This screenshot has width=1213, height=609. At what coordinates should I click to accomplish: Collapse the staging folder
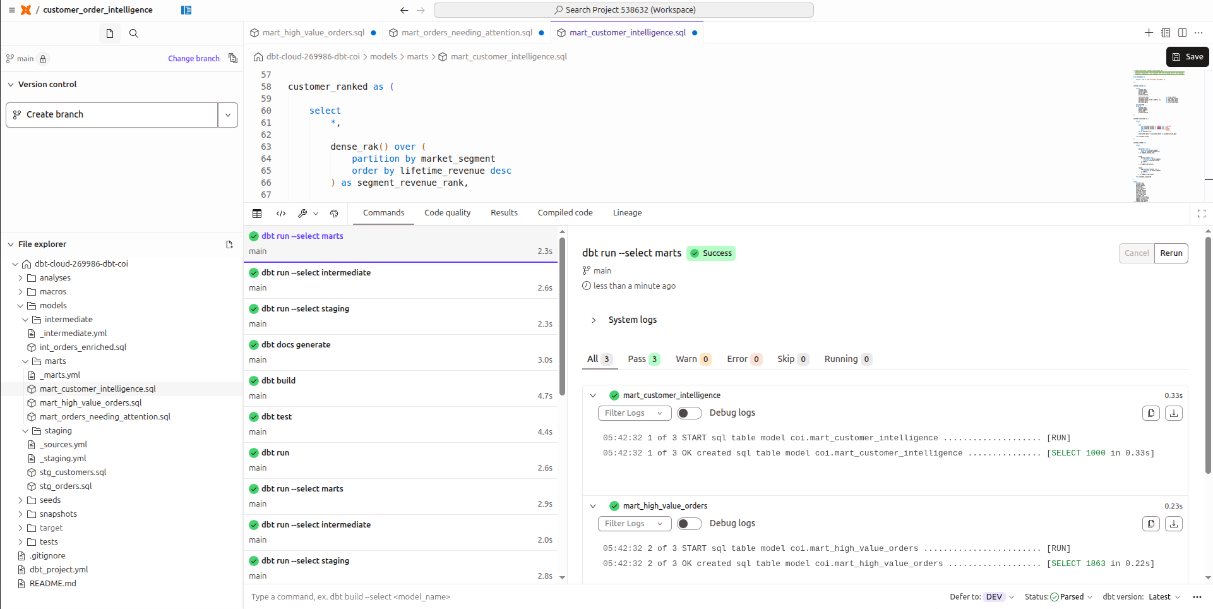click(25, 431)
